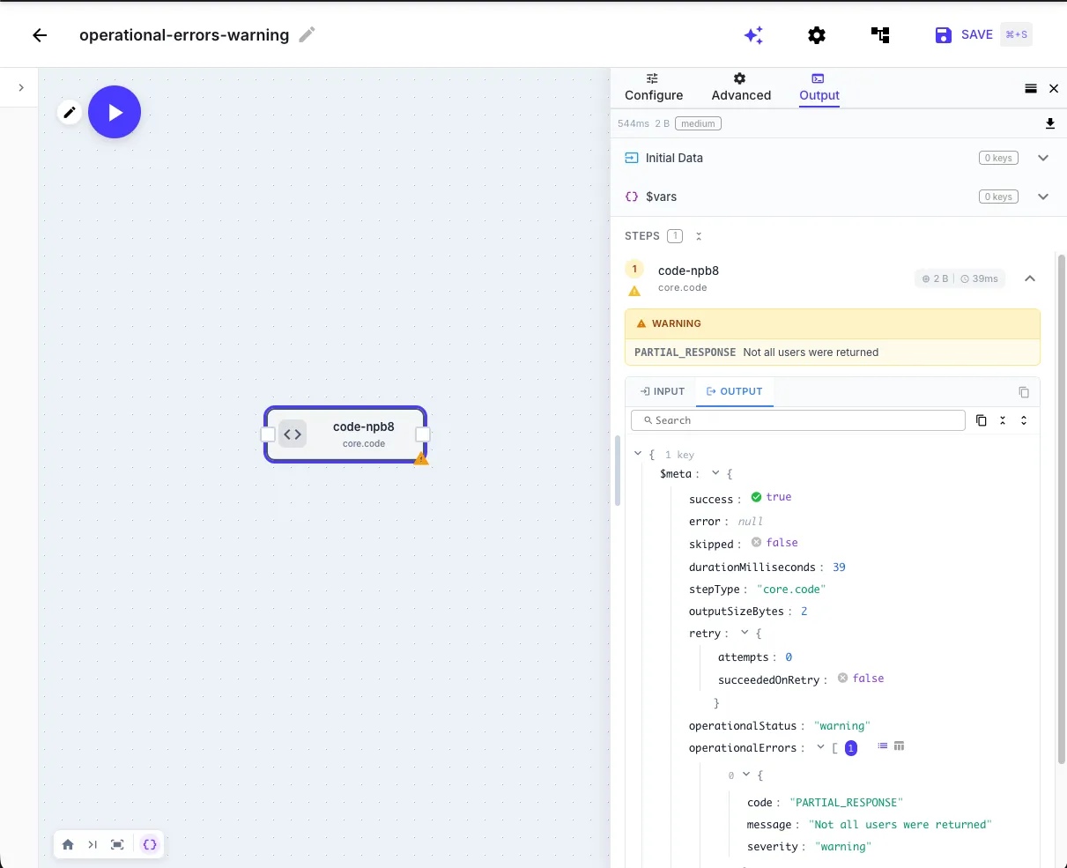Collapse the code-npb8 step details
The height and width of the screenshot is (868, 1067).
1030,278
